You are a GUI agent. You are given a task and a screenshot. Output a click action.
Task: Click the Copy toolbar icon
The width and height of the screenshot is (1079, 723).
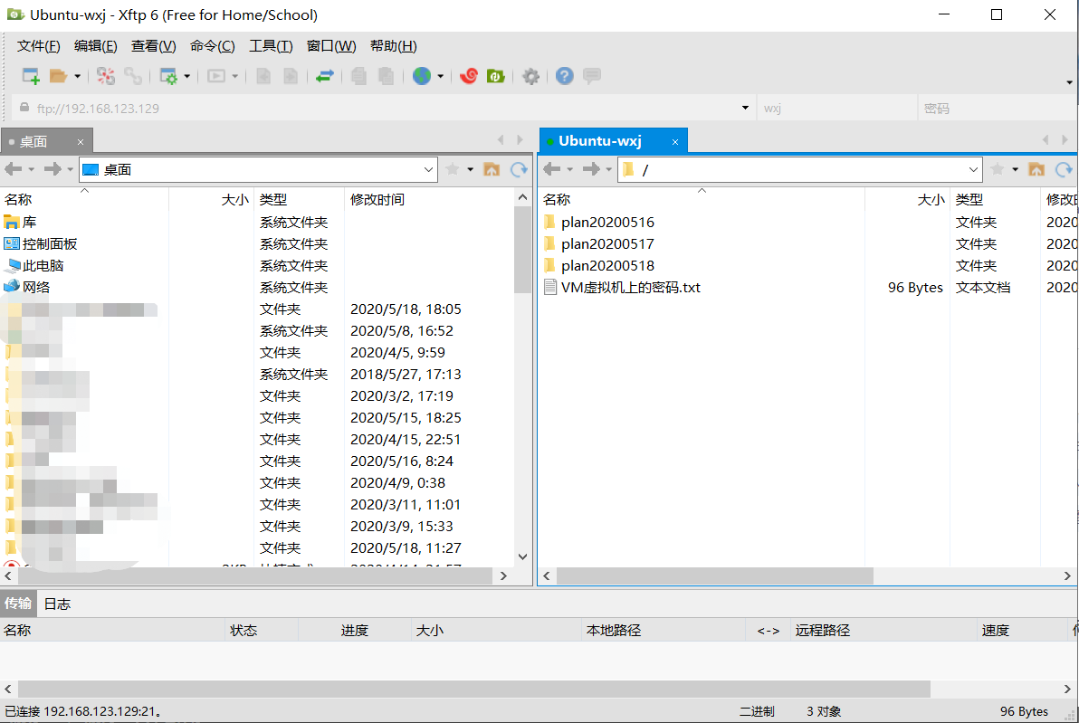pyautogui.click(x=358, y=76)
